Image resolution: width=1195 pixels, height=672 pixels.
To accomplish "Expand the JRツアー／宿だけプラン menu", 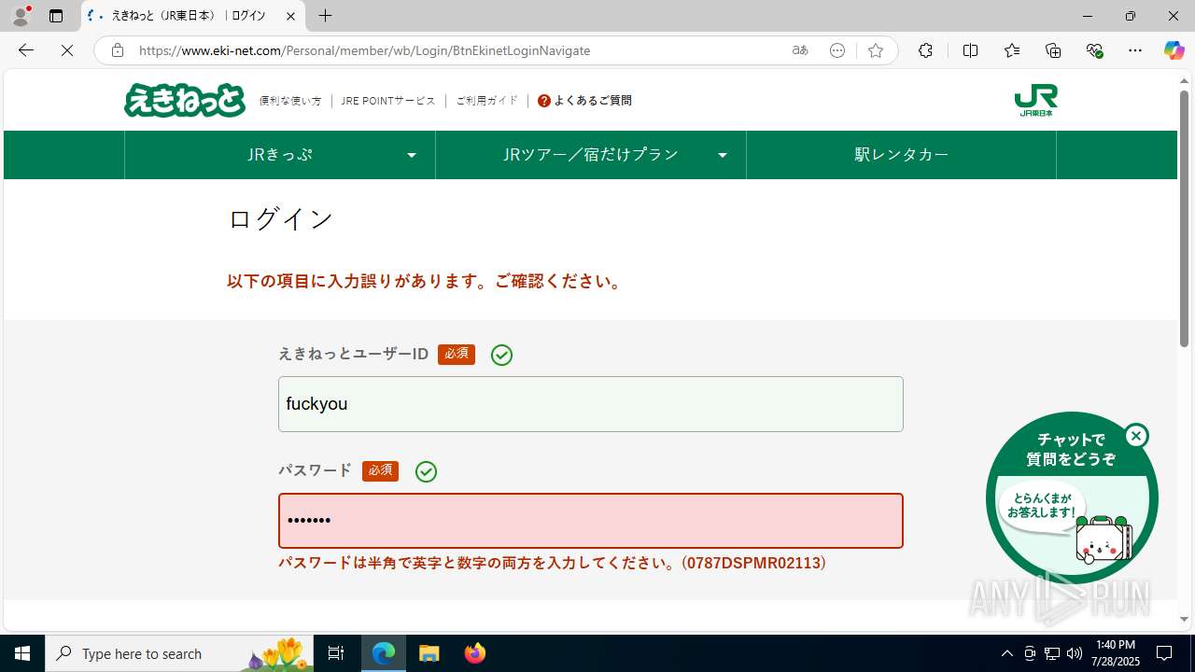I will 591,155.
